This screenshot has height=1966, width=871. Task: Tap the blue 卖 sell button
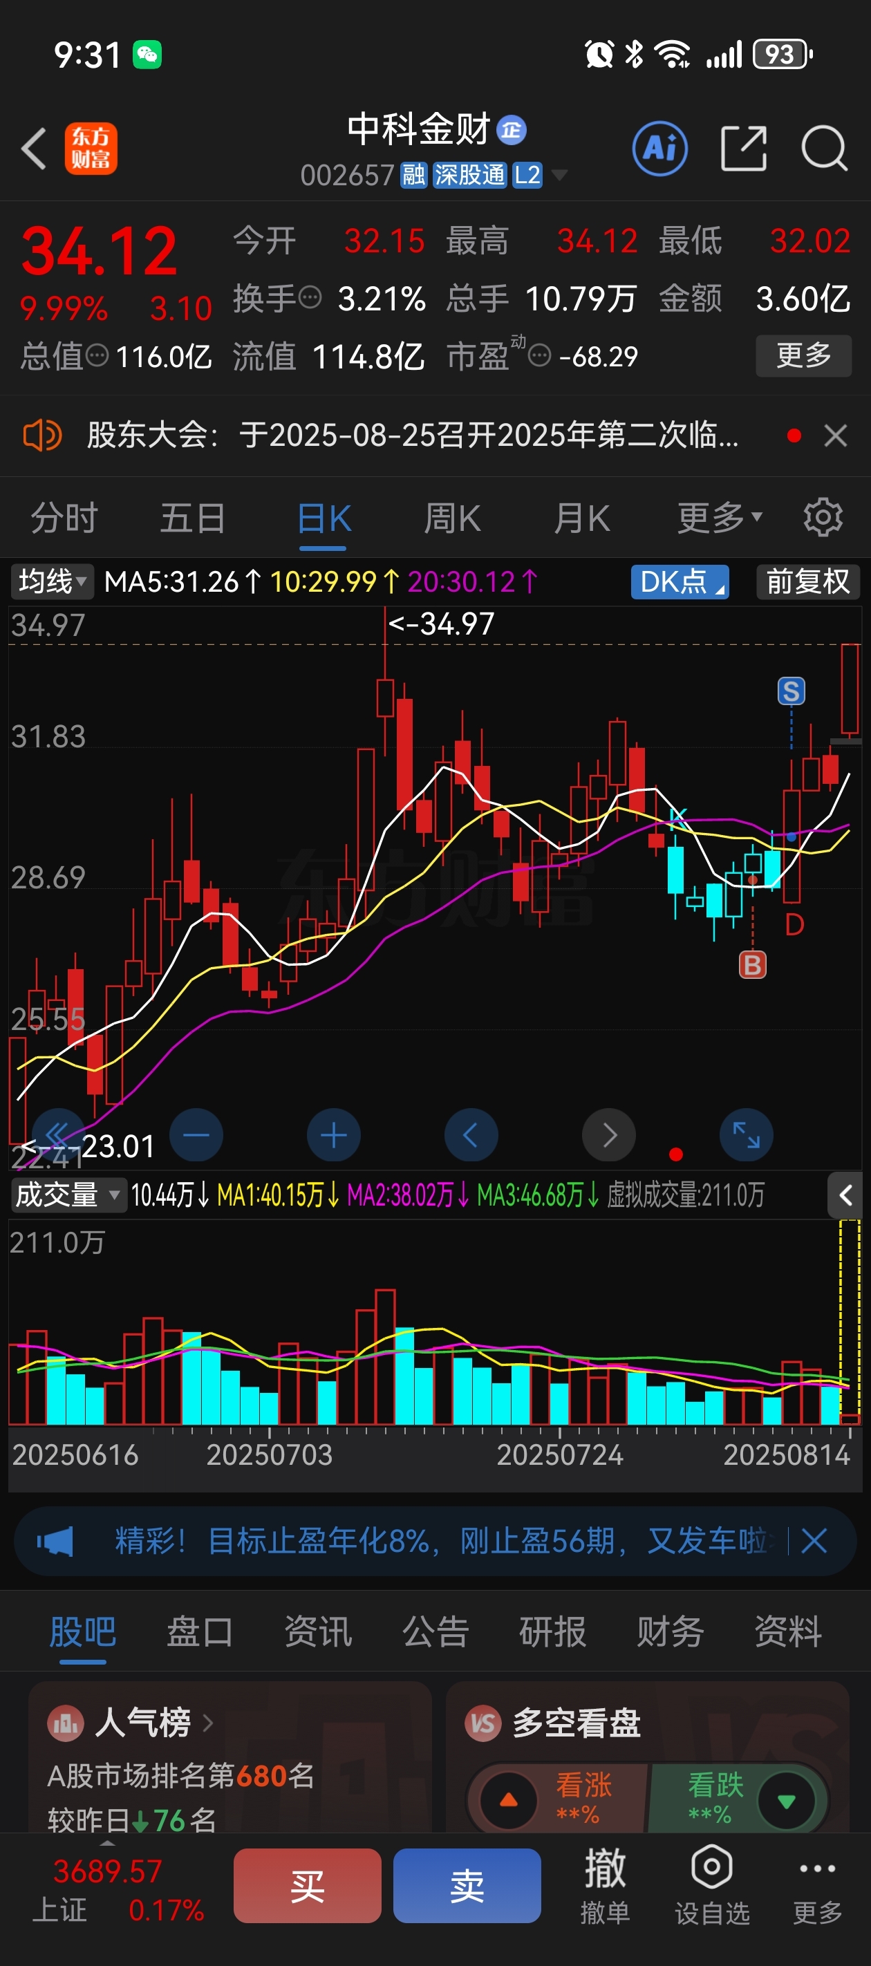pyautogui.click(x=467, y=1885)
